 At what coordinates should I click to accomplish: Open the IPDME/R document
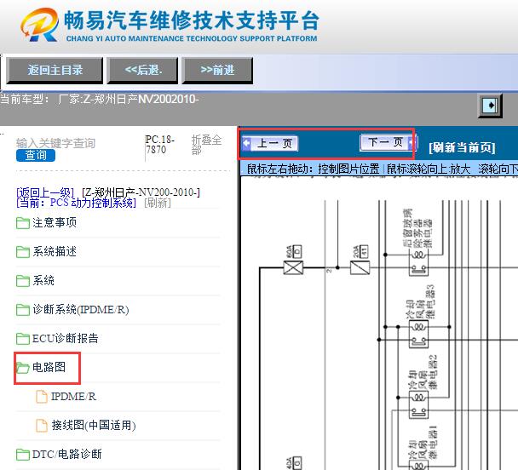(x=73, y=397)
